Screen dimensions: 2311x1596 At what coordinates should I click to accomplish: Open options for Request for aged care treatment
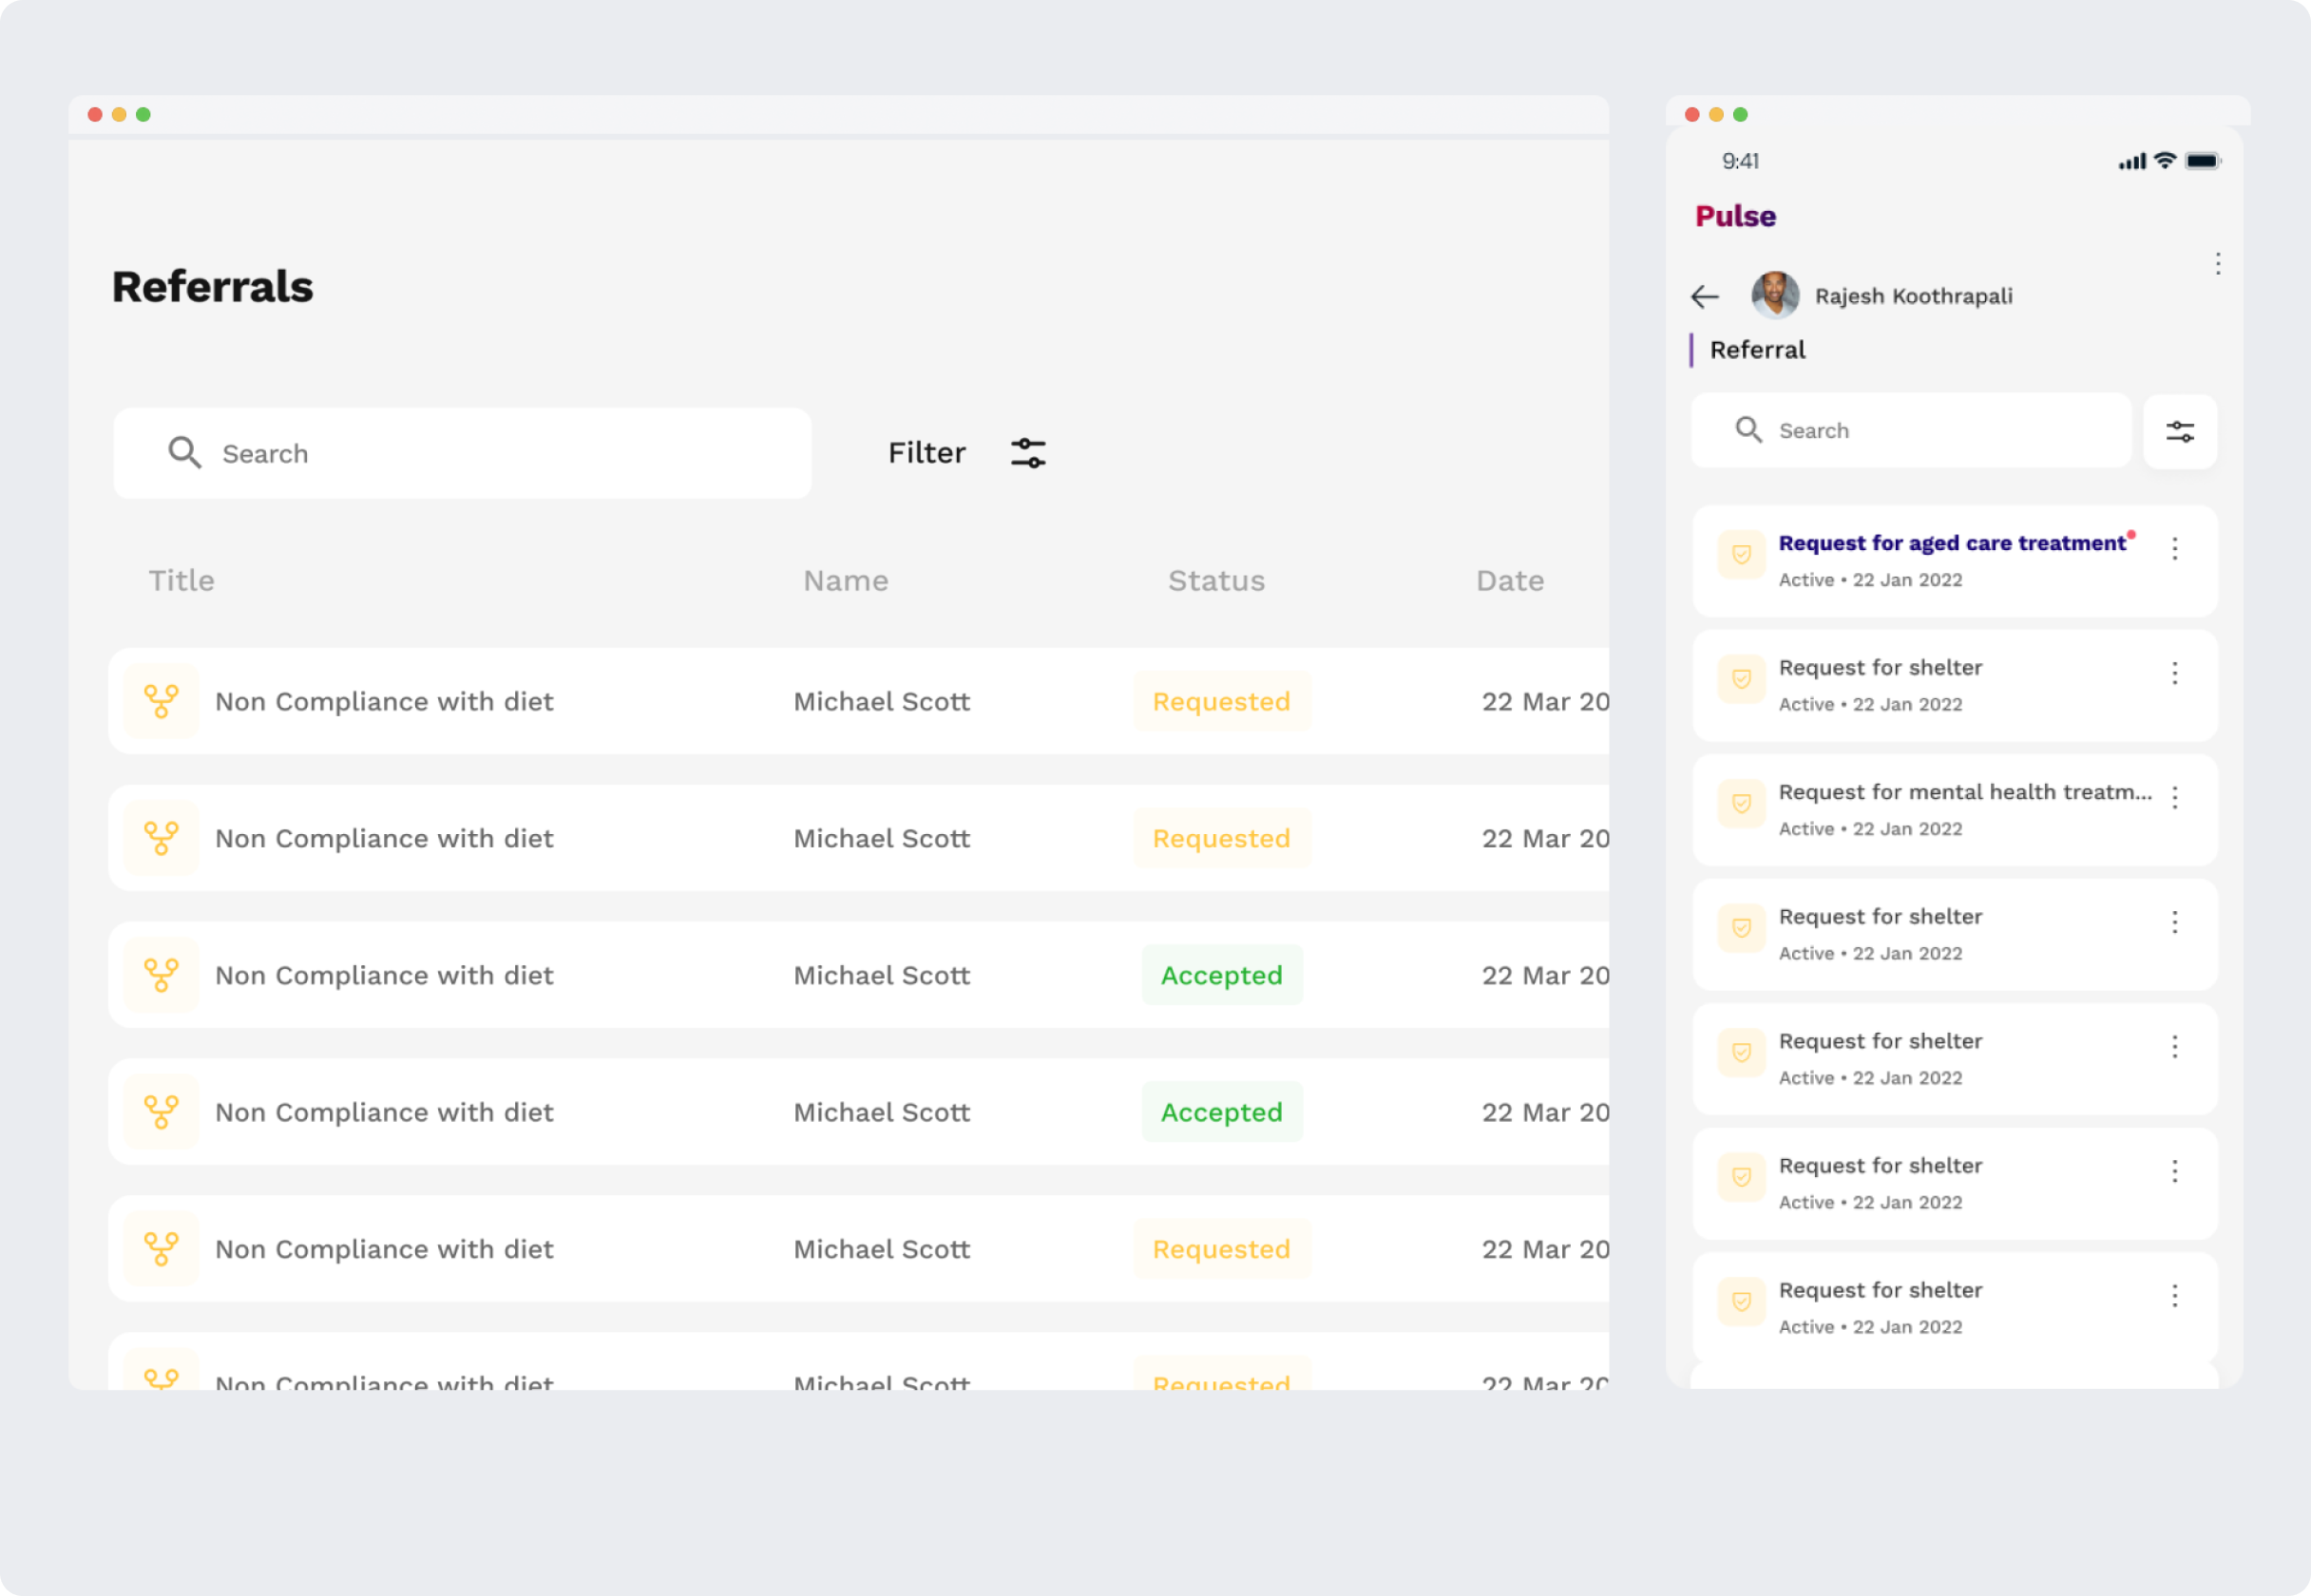point(2174,548)
